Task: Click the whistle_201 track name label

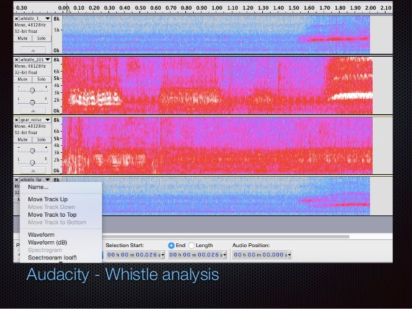Action: point(32,59)
